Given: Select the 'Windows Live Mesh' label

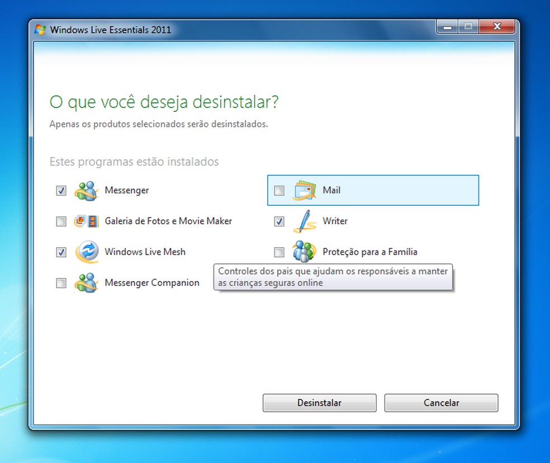Looking at the screenshot, I should [x=145, y=252].
